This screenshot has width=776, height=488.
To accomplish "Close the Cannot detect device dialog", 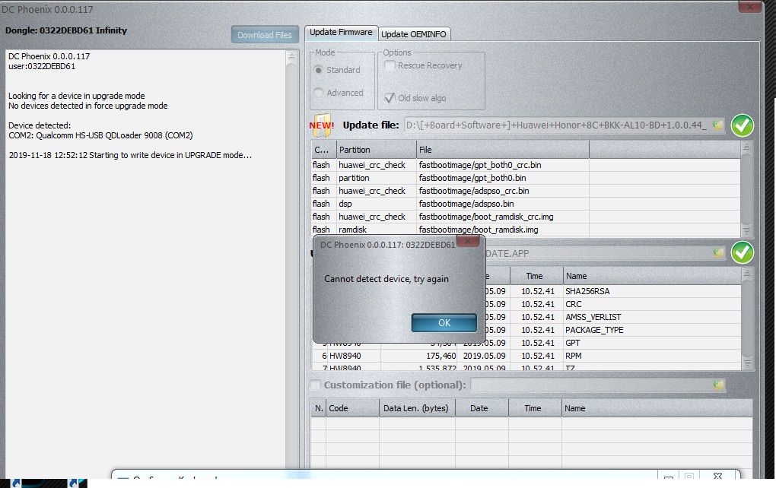I will click(468, 241).
